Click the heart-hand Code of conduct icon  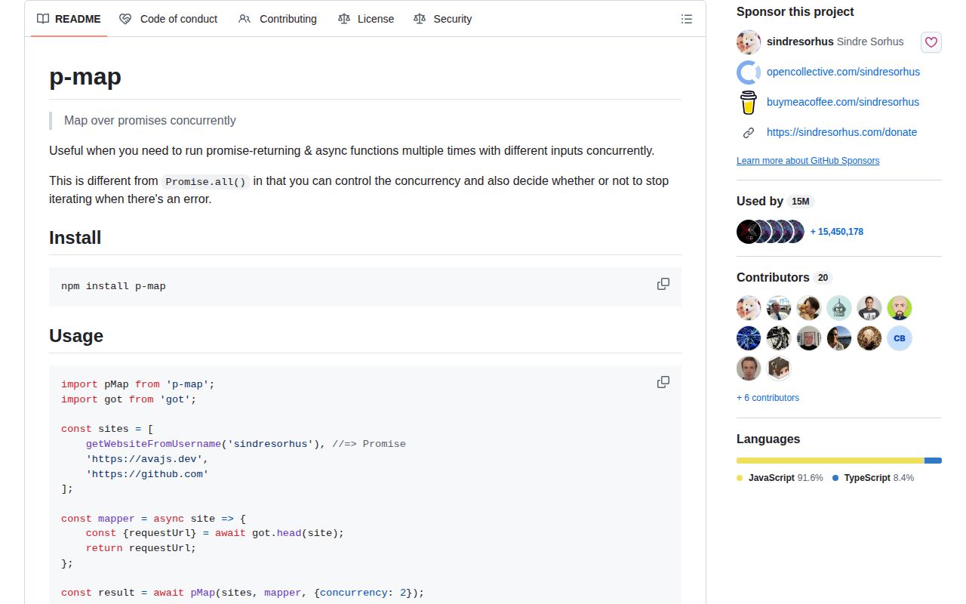coord(125,19)
